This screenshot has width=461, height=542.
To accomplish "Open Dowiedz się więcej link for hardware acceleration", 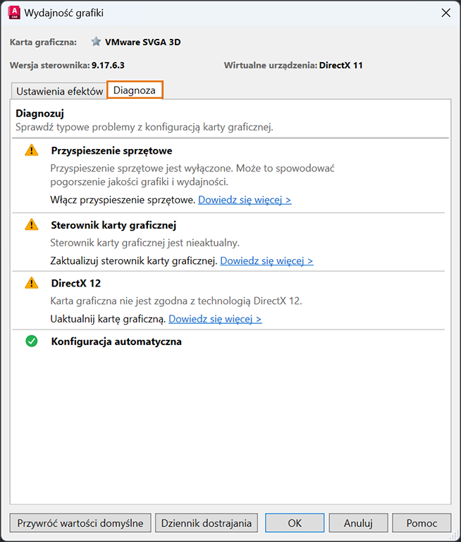I will pyautogui.click(x=245, y=200).
